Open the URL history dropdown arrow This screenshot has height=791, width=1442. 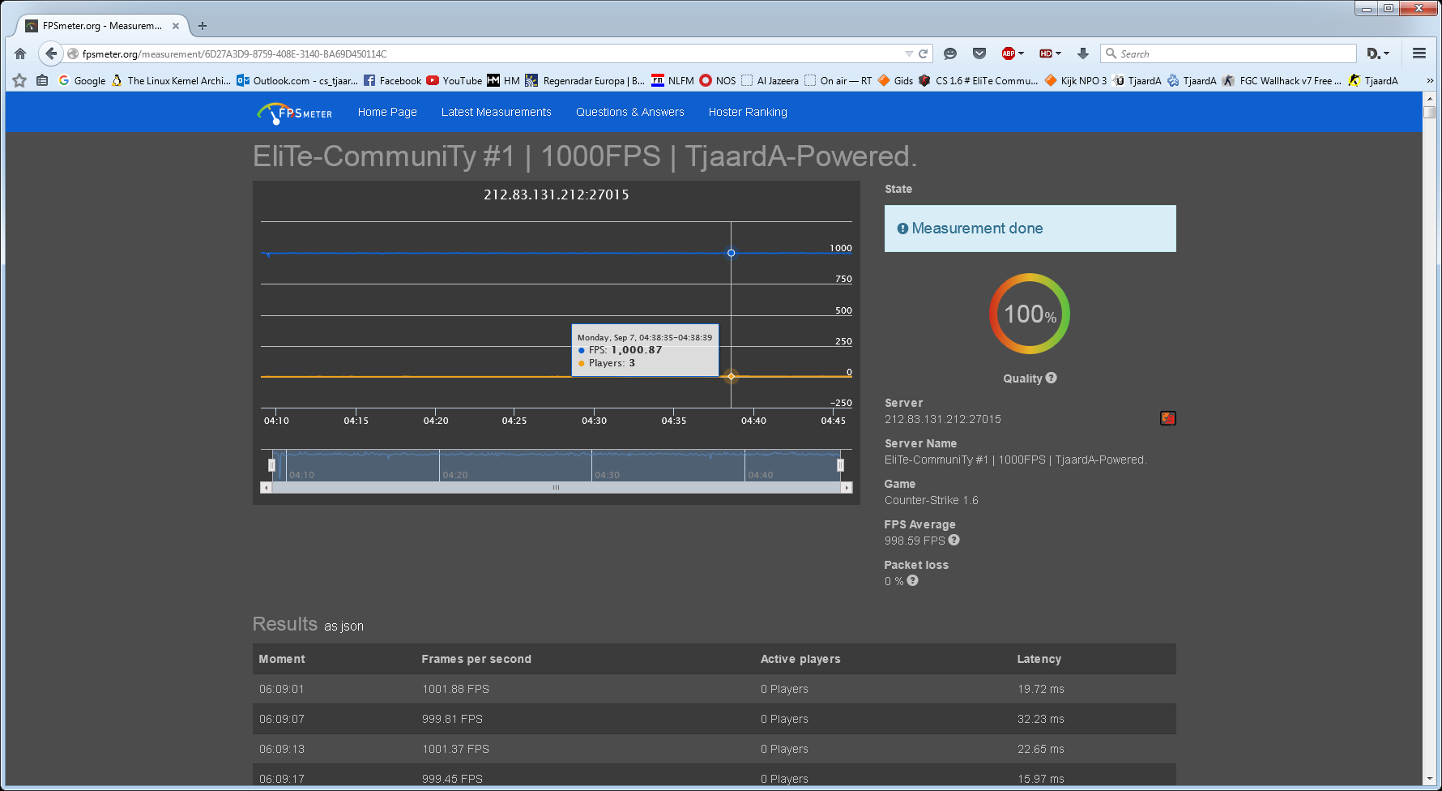coord(908,53)
